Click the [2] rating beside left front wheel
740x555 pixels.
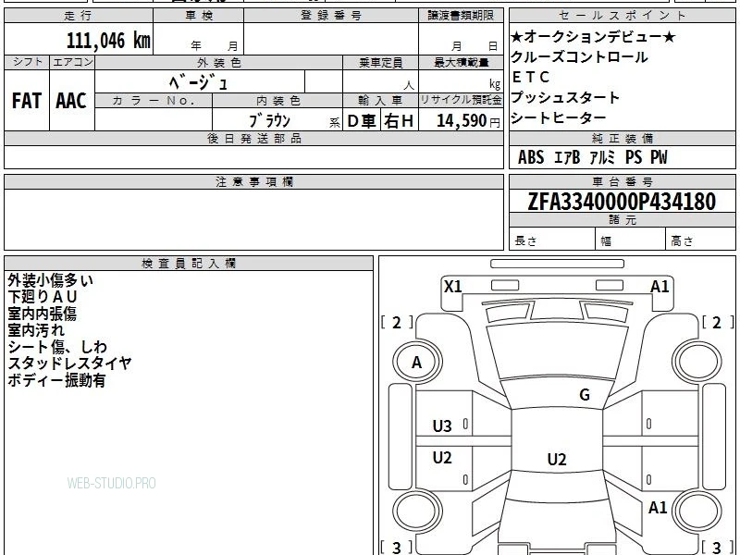click(397, 323)
